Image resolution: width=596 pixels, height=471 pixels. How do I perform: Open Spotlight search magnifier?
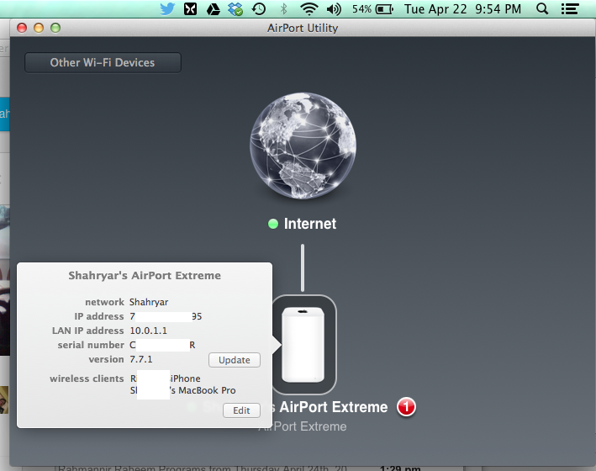pyautogui.click(x=542, y=8)
